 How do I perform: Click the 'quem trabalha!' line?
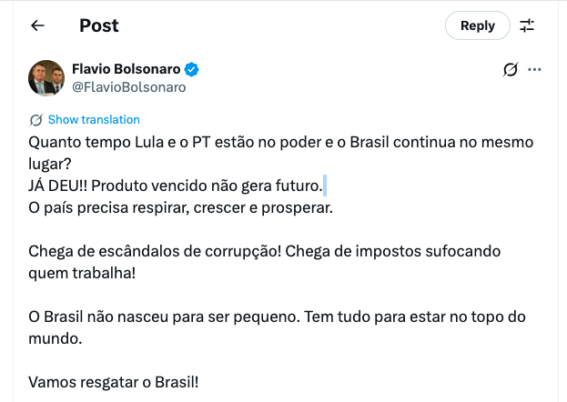84,274
